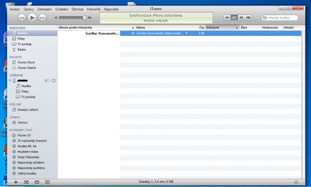The width and height of the screenshot is (311, 187).
Task: Click the Skladby status bar text
Action: [156, 181]
